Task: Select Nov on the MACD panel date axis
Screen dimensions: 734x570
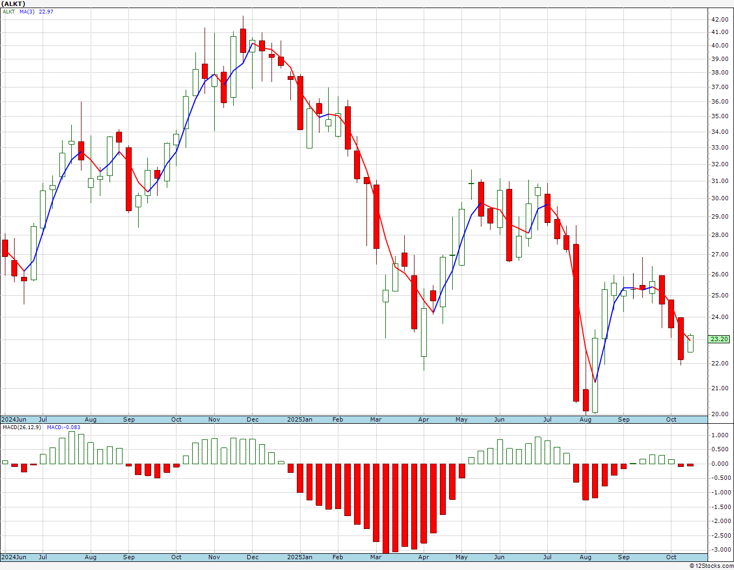Action: point(214,557)
